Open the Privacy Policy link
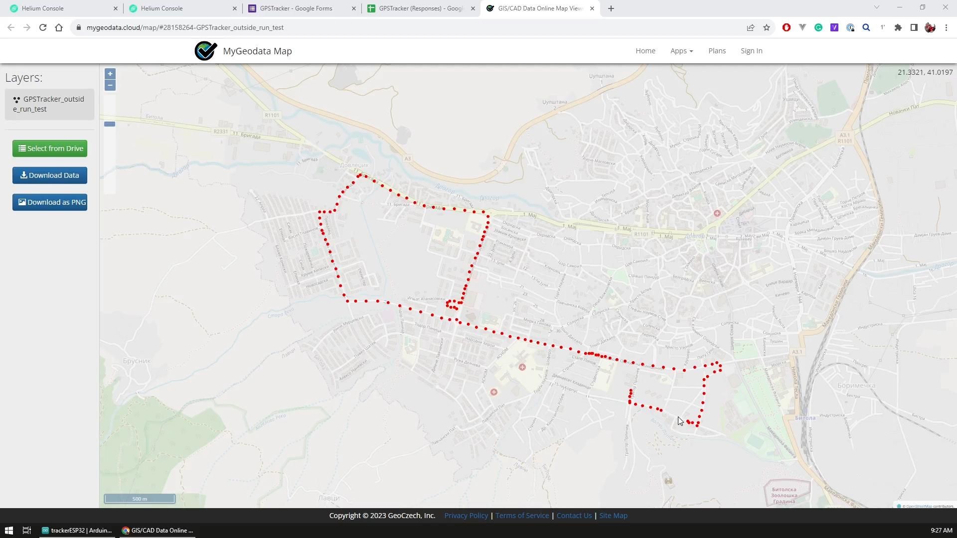 tap(466, 515)
